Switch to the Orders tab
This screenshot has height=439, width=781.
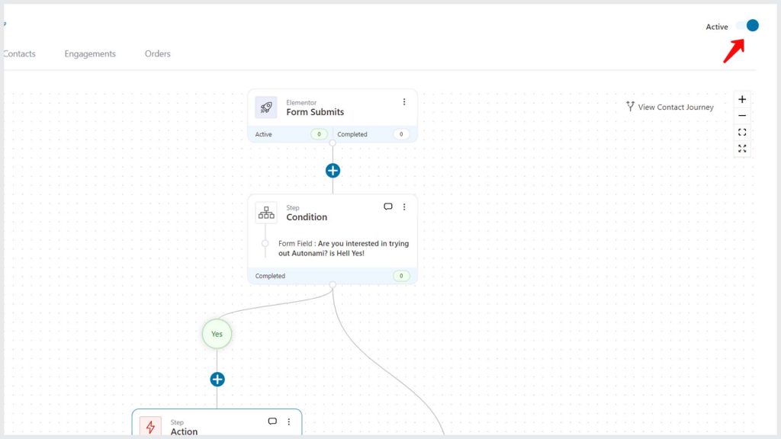[157, 54]
